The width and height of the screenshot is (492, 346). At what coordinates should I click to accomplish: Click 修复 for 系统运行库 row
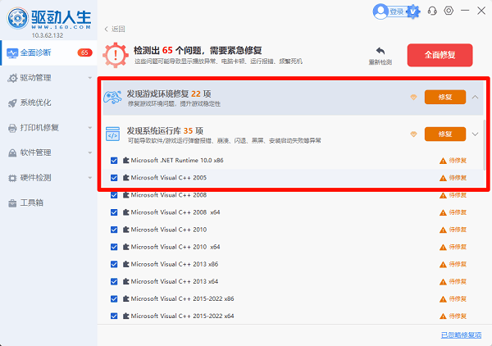click(x=445, y=134)
